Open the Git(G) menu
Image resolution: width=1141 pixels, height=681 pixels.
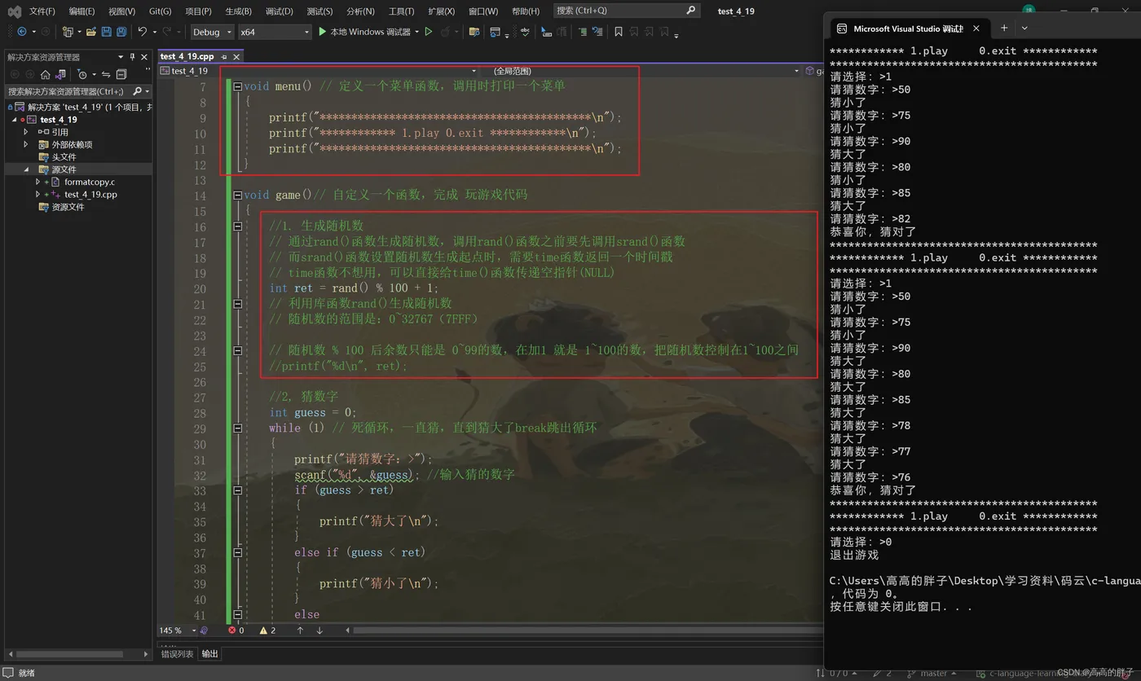161,11
